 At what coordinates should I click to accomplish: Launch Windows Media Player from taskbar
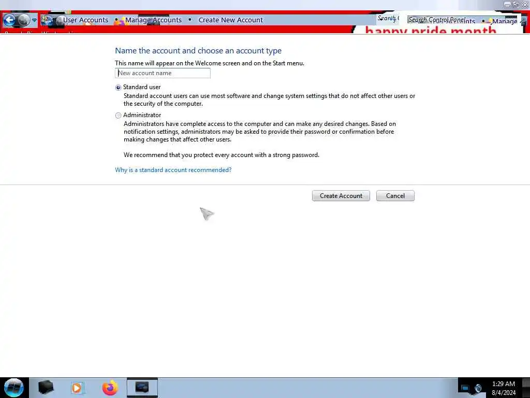pyautogui.click(x=77, y=388)
